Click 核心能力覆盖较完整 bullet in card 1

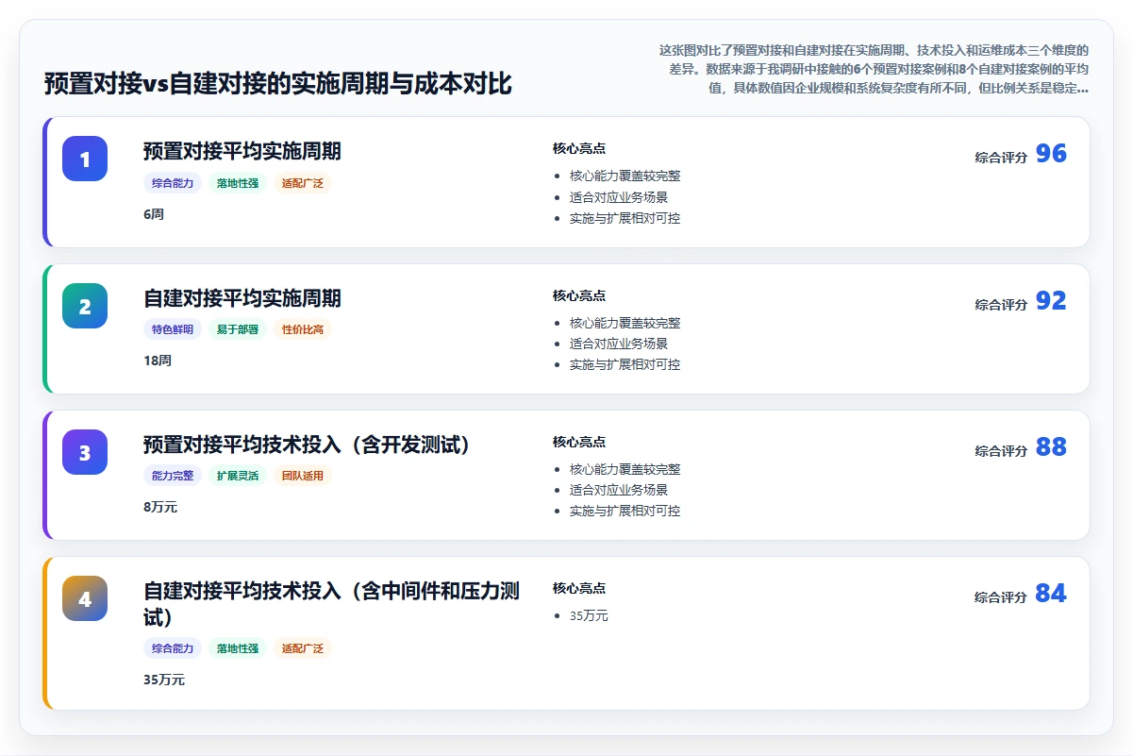click(625, 176)
